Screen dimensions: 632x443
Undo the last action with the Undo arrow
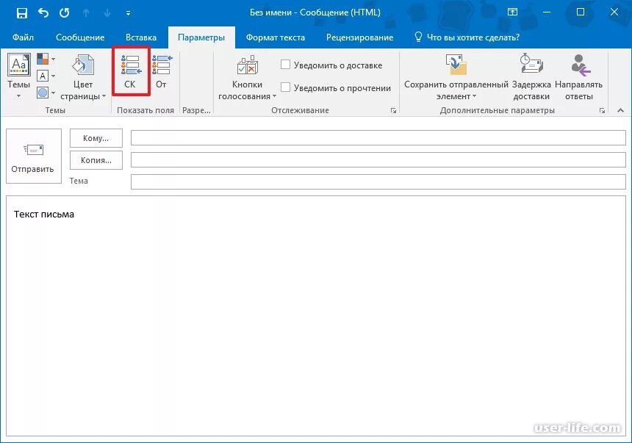coord(43,13)
